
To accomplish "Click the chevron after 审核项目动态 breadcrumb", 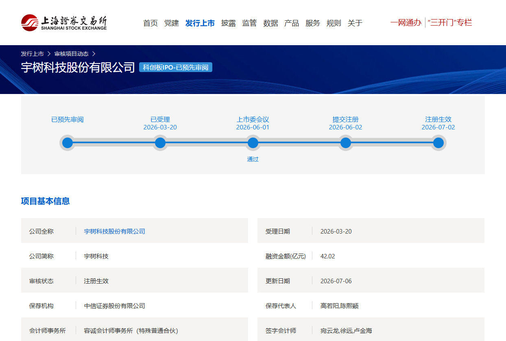I will tap(94, 54).
